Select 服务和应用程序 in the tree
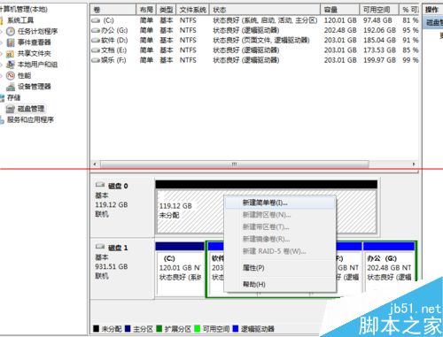The width and height of the screenshot is (443, 337). 30,119
